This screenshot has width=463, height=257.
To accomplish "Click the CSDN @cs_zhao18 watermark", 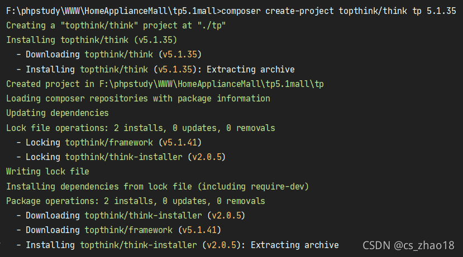I will (x=408, y=245).
